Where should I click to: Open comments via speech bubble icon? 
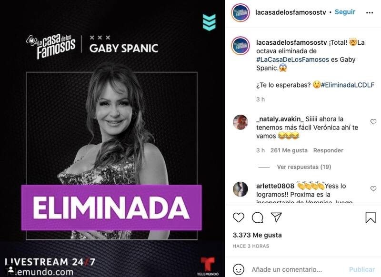[257, 218]
